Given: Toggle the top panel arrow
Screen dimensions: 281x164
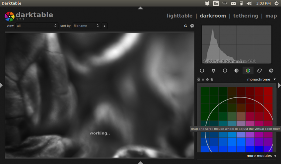Looking at the screenshot, I should [x=140, y=8].
